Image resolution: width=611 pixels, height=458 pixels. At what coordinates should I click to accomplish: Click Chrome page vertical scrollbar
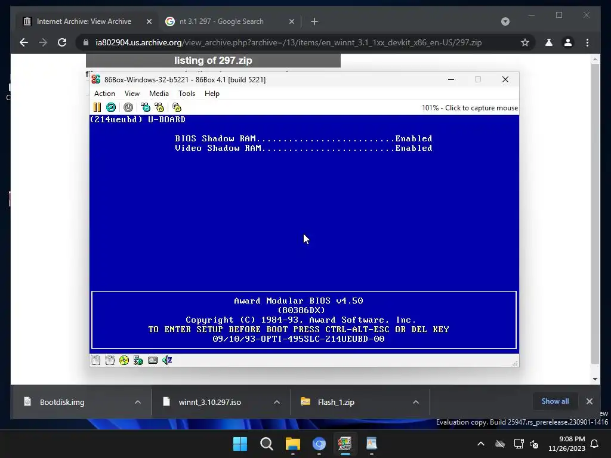click(x=595, y=214)
